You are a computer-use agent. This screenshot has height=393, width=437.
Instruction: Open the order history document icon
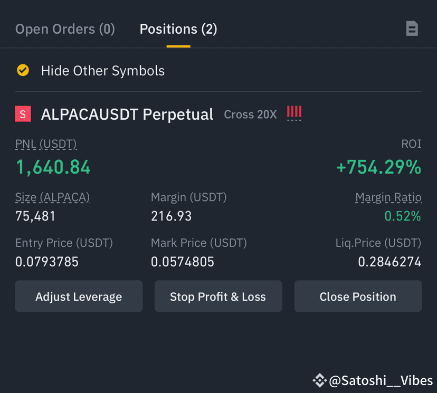[x=412, y=28]
